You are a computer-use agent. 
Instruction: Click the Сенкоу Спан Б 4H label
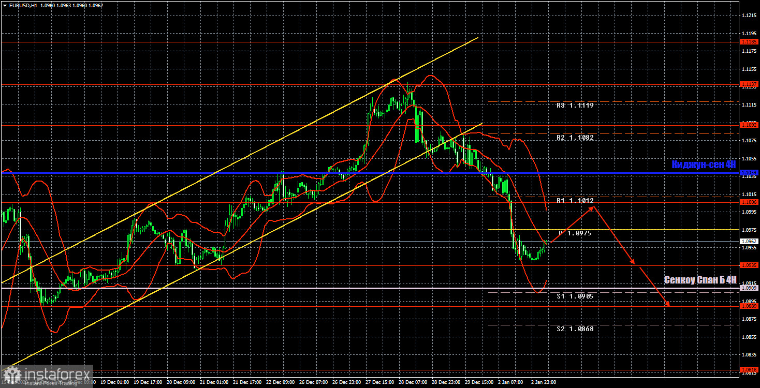[700, 280]
